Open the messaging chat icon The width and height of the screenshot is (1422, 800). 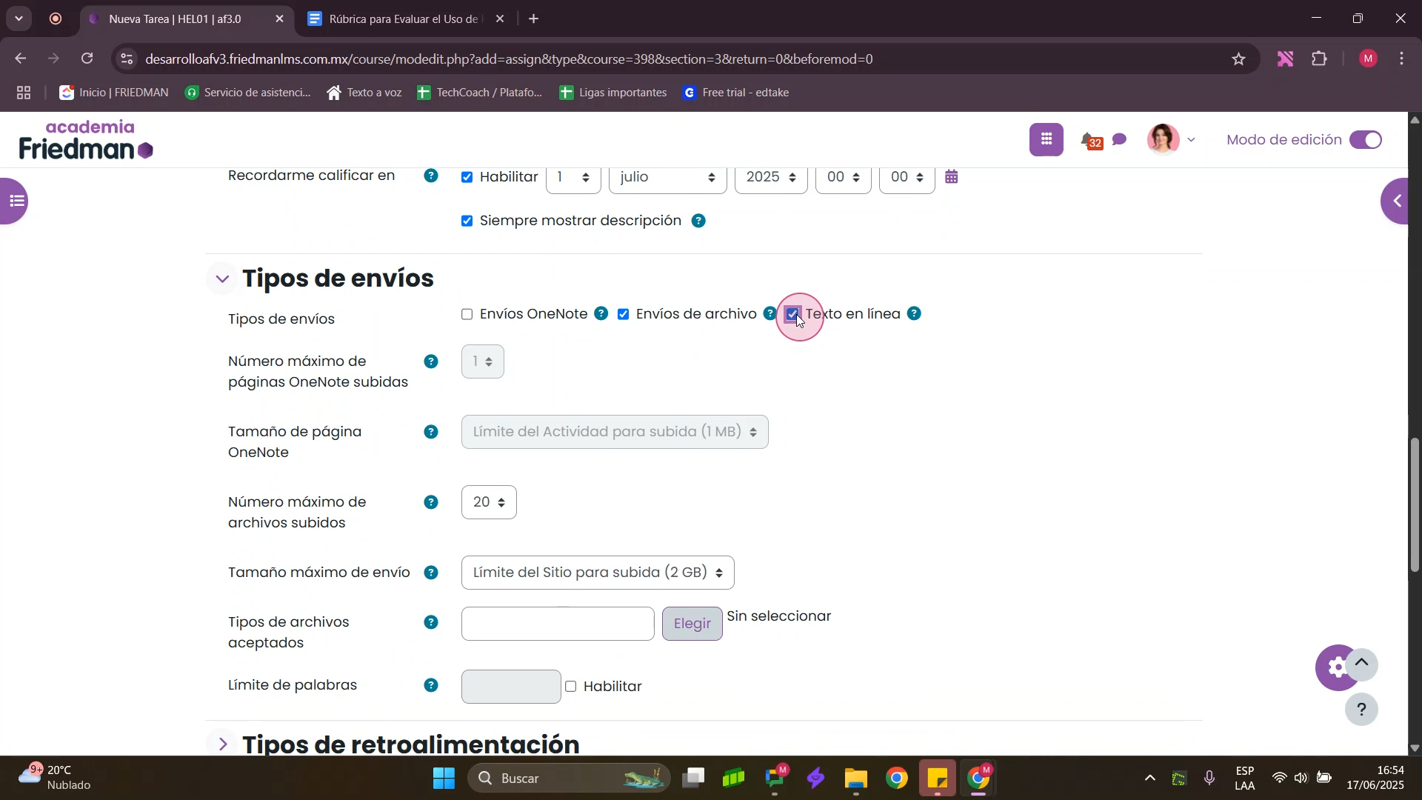pyautogui.click(x=1120, y=139)
